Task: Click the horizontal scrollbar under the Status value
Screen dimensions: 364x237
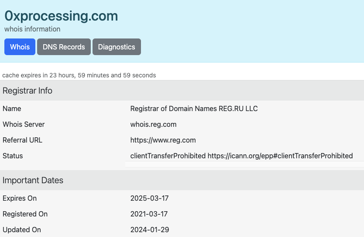Action: pyautogui.click(x=244, y=164)
